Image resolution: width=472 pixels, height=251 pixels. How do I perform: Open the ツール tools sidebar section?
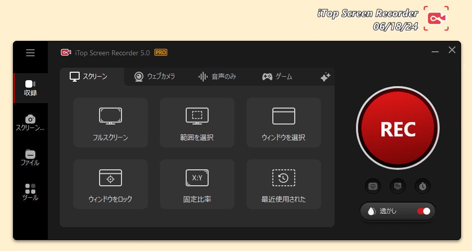(30, 192)
